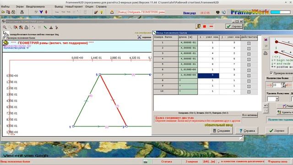The width and height of the screenshot is (293, 165).
Task: Open the Ввод/проверка menu
Action: pyautogui.click(x=35, y=6)
